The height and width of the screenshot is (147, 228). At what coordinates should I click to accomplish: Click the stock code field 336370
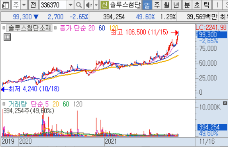pyautogui.click(x=53, y=5)
